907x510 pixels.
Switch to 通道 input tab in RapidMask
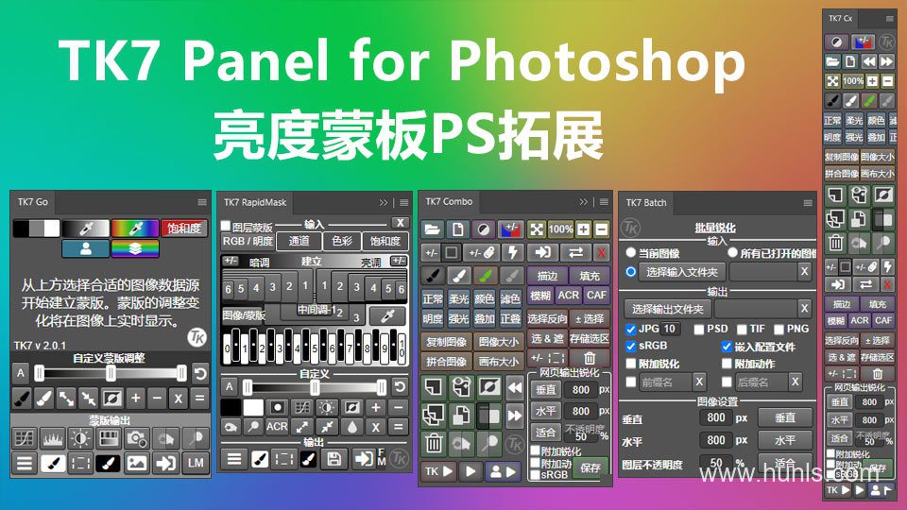(299, 241)
